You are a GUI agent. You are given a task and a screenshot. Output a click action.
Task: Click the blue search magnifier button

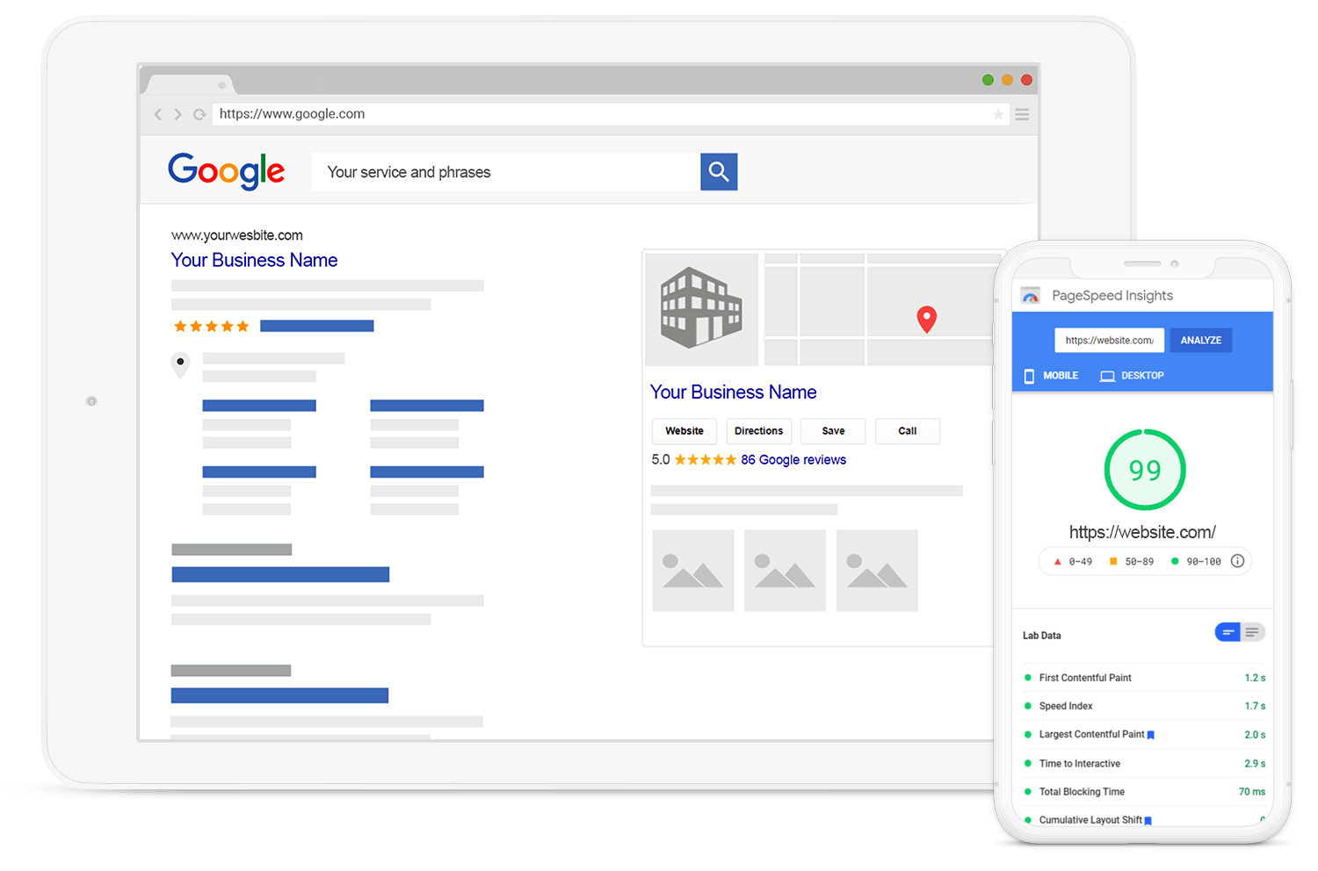(718, 172)
